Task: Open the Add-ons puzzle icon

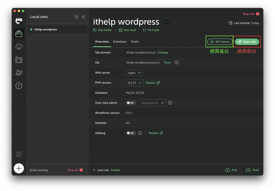Action: pyautogui.click(x=19, y=73)
